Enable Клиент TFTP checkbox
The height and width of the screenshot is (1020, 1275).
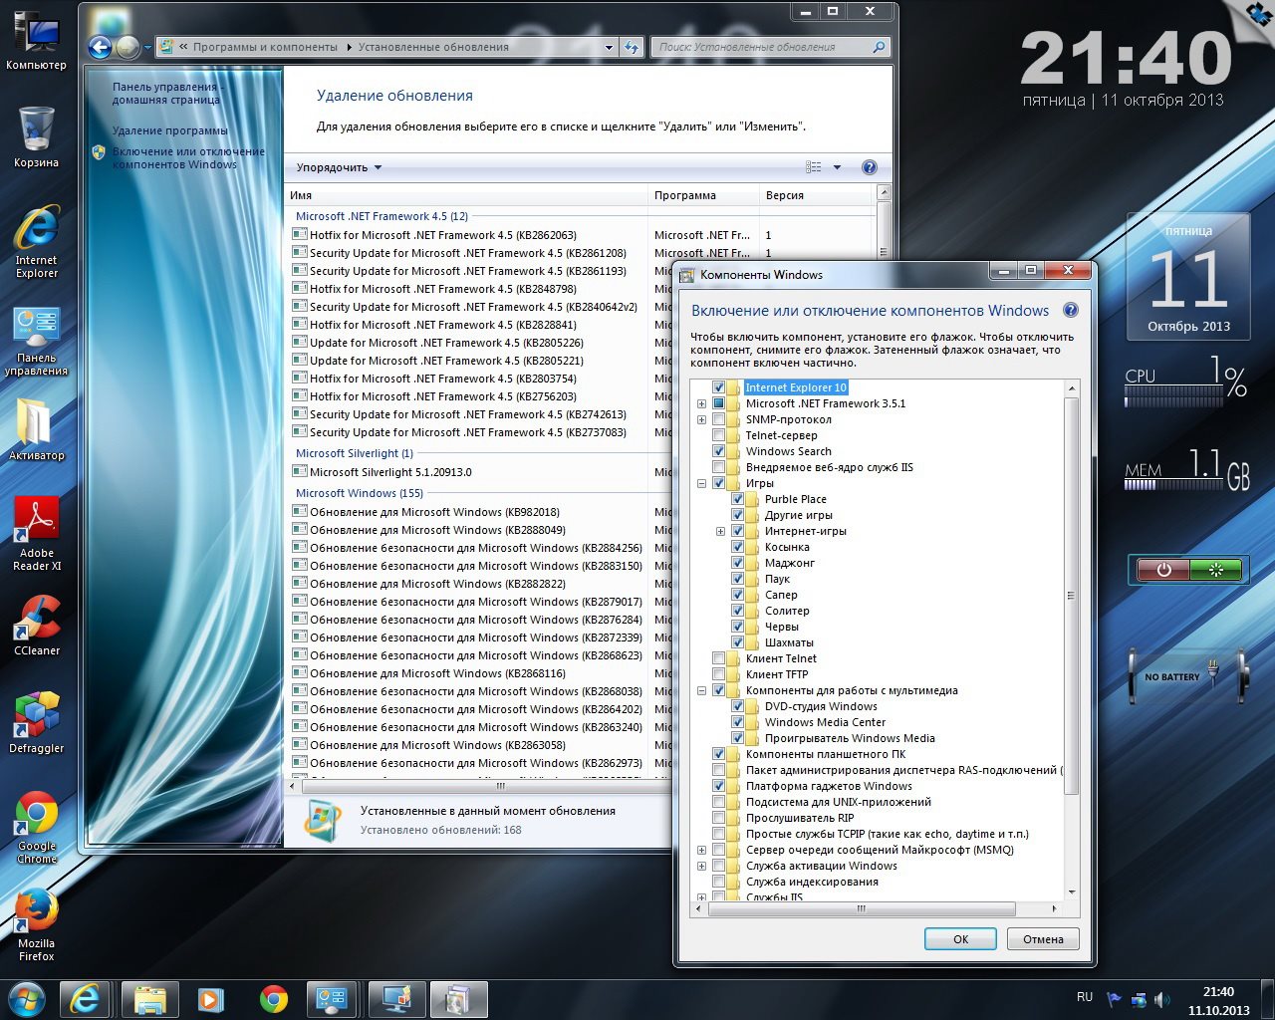718,674
